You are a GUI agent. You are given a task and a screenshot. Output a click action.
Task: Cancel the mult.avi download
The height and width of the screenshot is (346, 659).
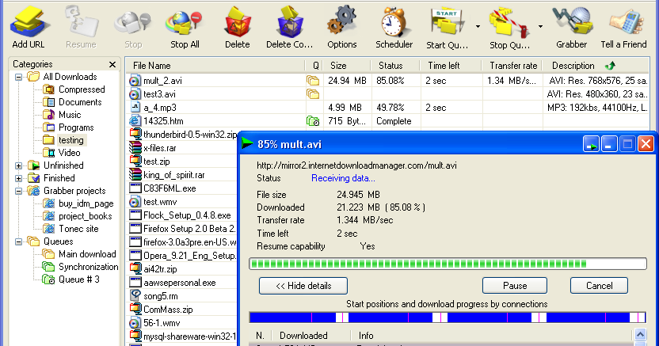[599, 286]
